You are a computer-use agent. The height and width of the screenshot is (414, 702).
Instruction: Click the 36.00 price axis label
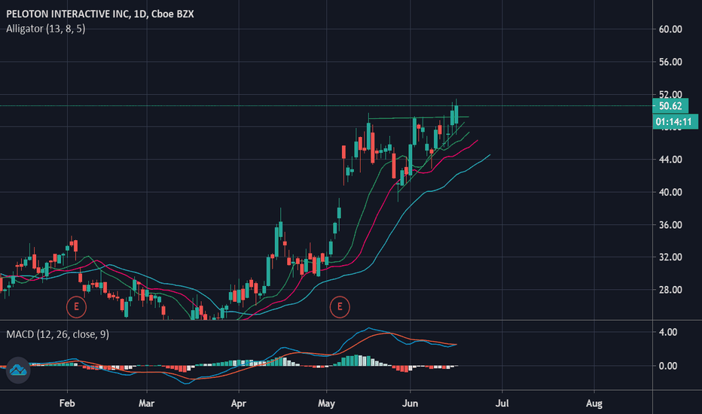coord(670,224)
